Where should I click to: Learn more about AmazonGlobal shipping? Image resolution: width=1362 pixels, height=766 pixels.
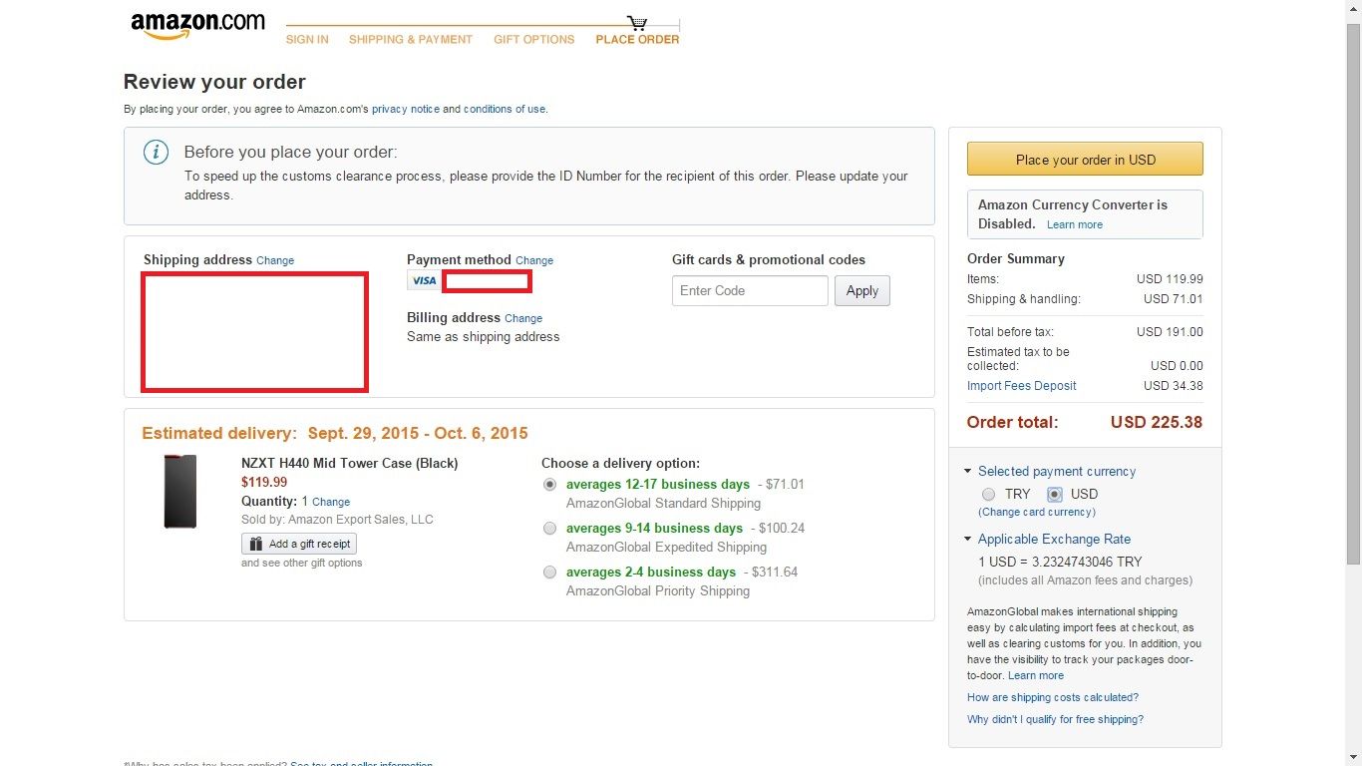click(1036, 676)
